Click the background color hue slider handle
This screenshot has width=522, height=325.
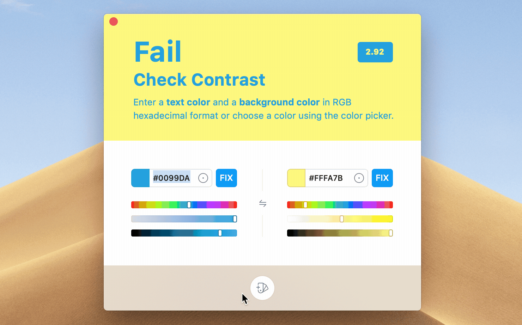305,205
